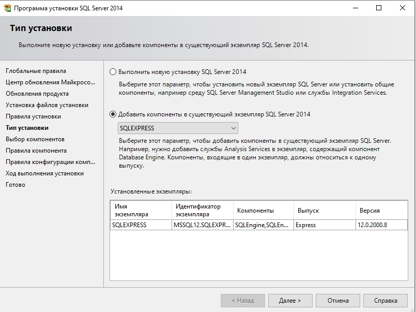
Task: Click the Версия column header
Action: click(x=381, y=210)
